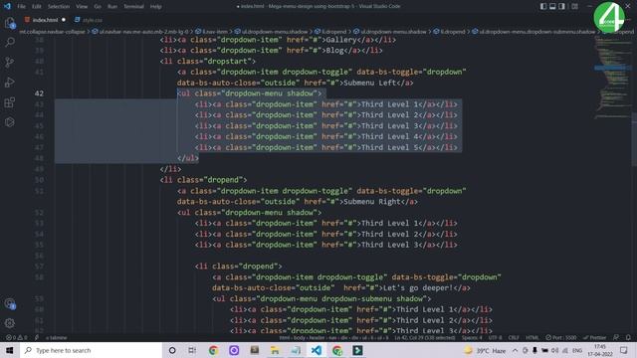Viewport: 637px width, 358px height.
Task: Open the Explorer view in activity bar
Action: coord(10,23)
